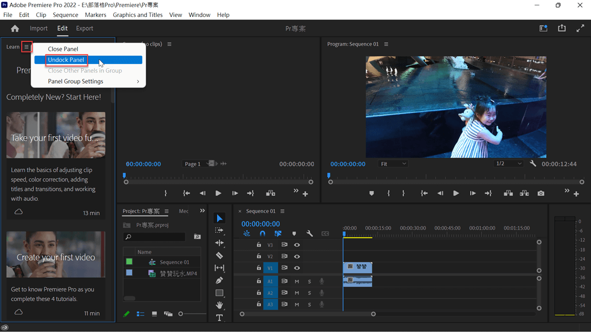
Task: Switch to the Export tab
Action: point(84,28)
